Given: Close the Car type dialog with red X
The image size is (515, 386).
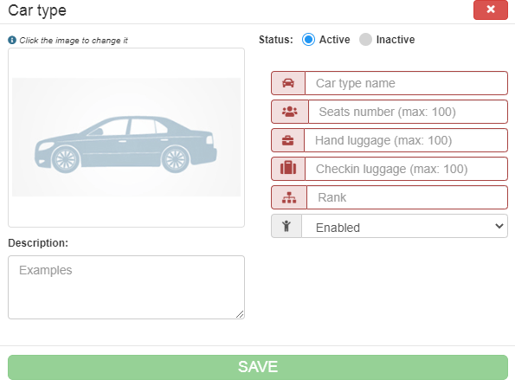Looking at the screenshot, I should tap(491, 10).
